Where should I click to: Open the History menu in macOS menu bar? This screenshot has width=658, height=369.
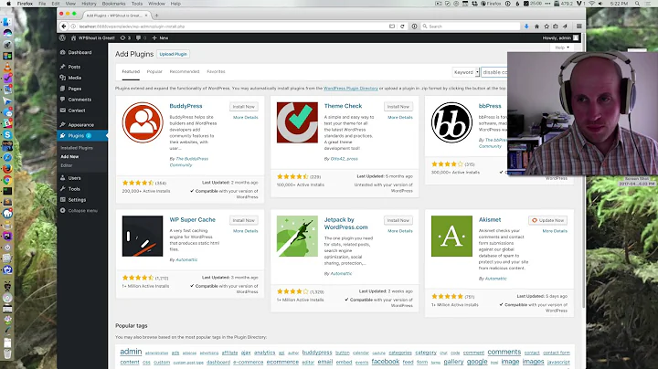tap(89, 4)
